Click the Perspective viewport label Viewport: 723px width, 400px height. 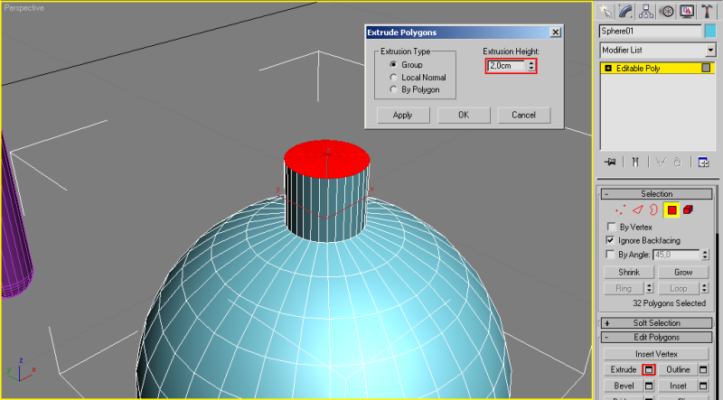point(24,8)
